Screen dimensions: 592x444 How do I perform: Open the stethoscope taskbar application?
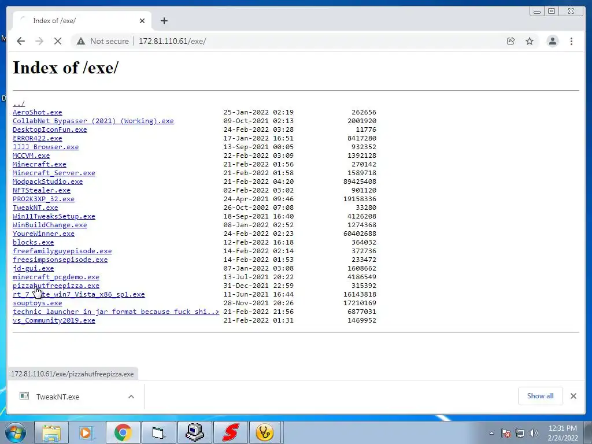(x=264, y=432)
